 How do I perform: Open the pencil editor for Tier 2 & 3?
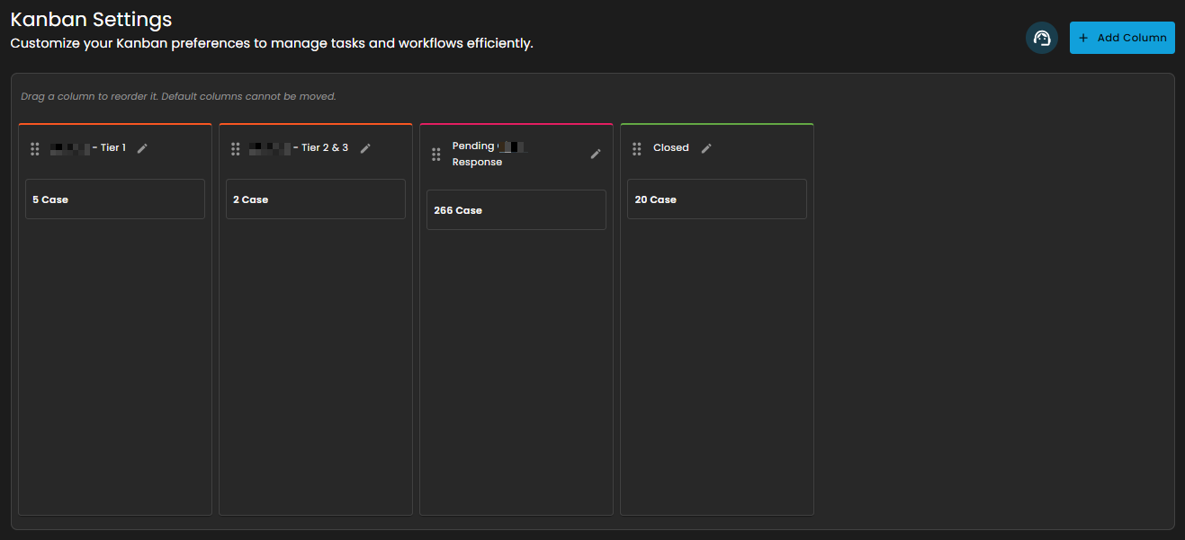(x=365, y=148)
